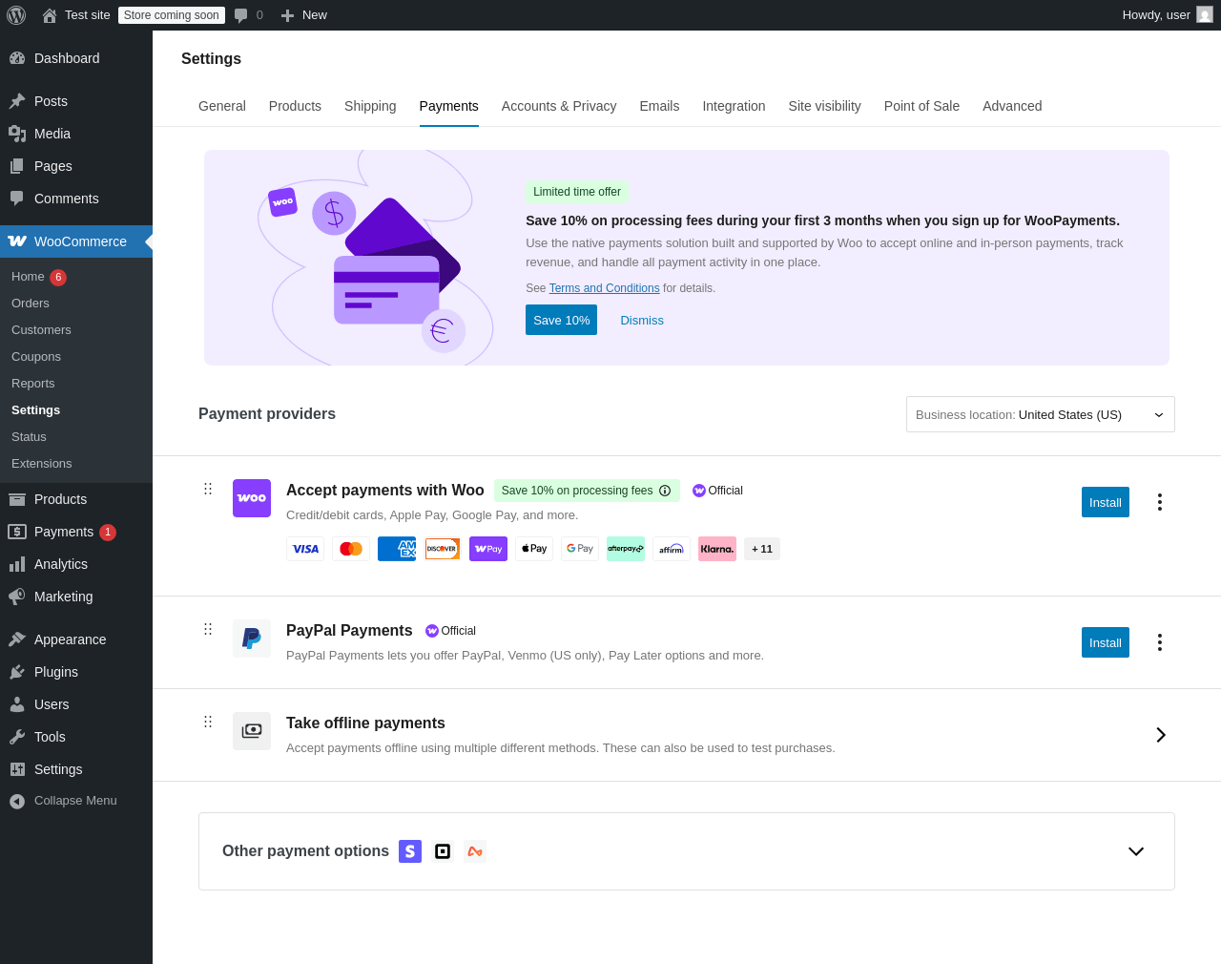Switch to the General settings tab
This screenshot has height=964, width=1221.
tap(222, 106)
